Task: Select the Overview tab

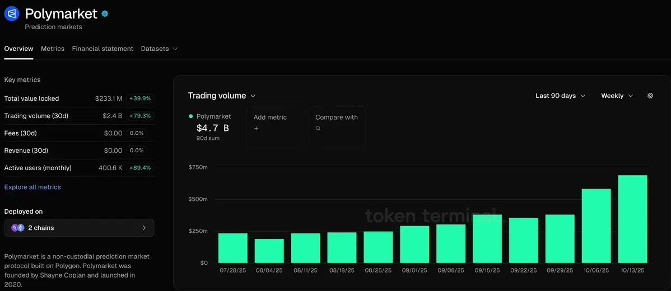Action: tap(18, 49)
